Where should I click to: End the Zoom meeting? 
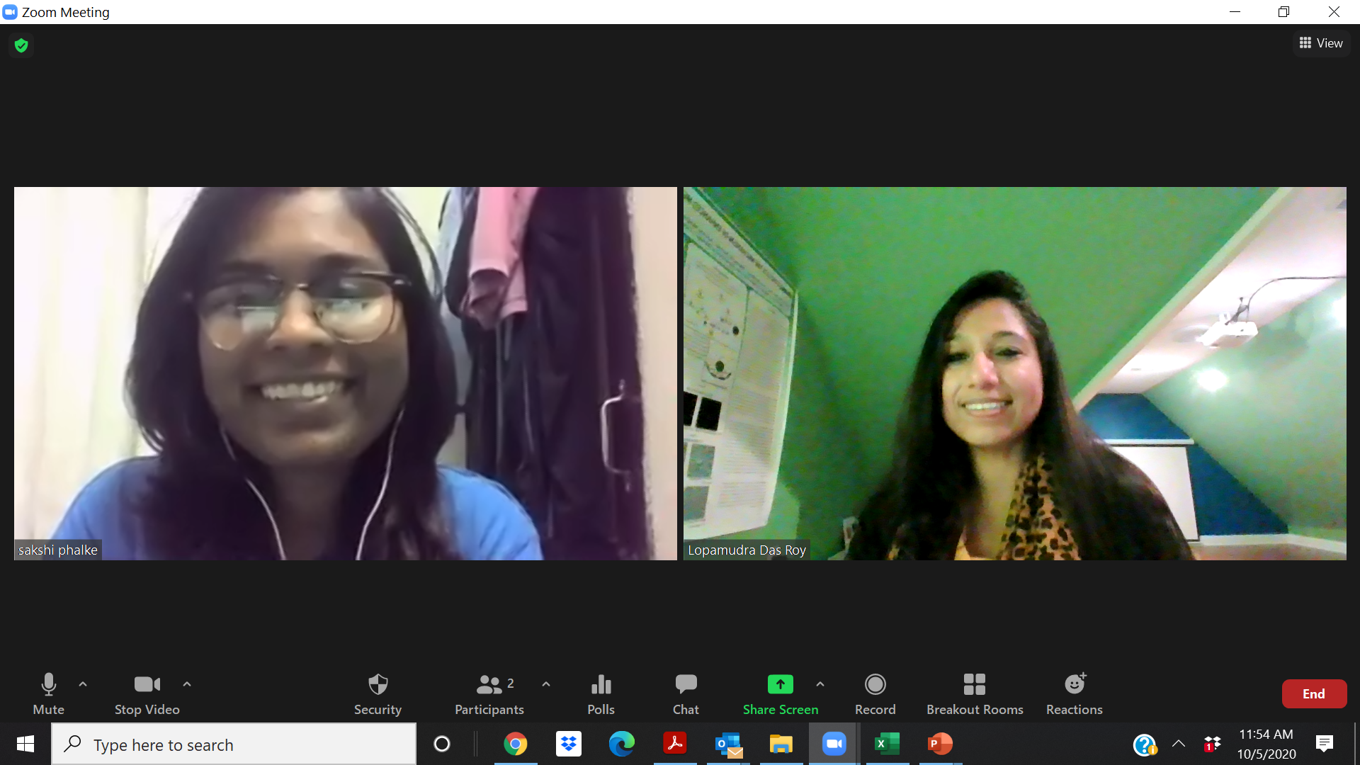click(1313, 693)
